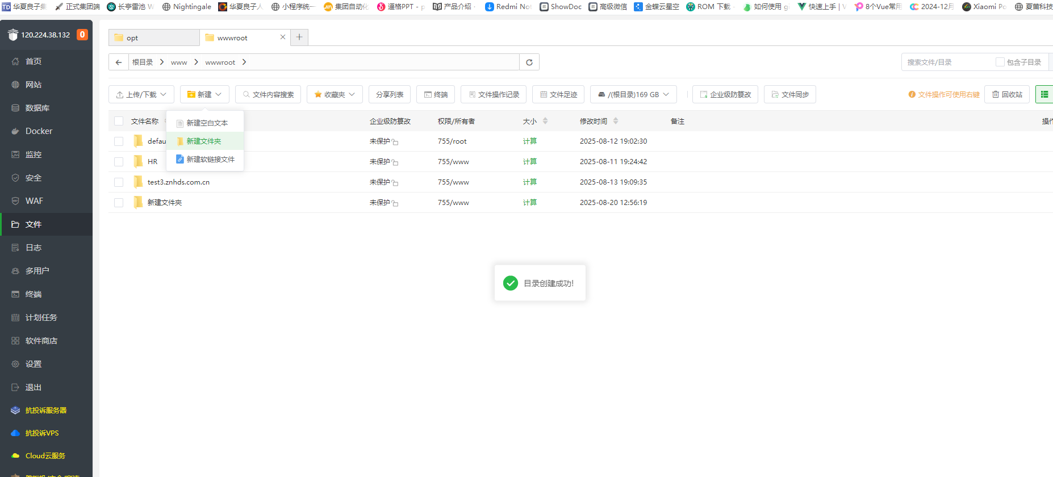The height and width of the screenshot is (477, 1053).
Task: Click the back arrow in the path bar
Action: (118, 62)
